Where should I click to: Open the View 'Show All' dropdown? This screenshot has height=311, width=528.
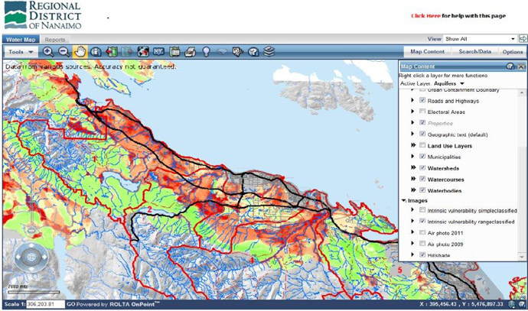[513, 38]
